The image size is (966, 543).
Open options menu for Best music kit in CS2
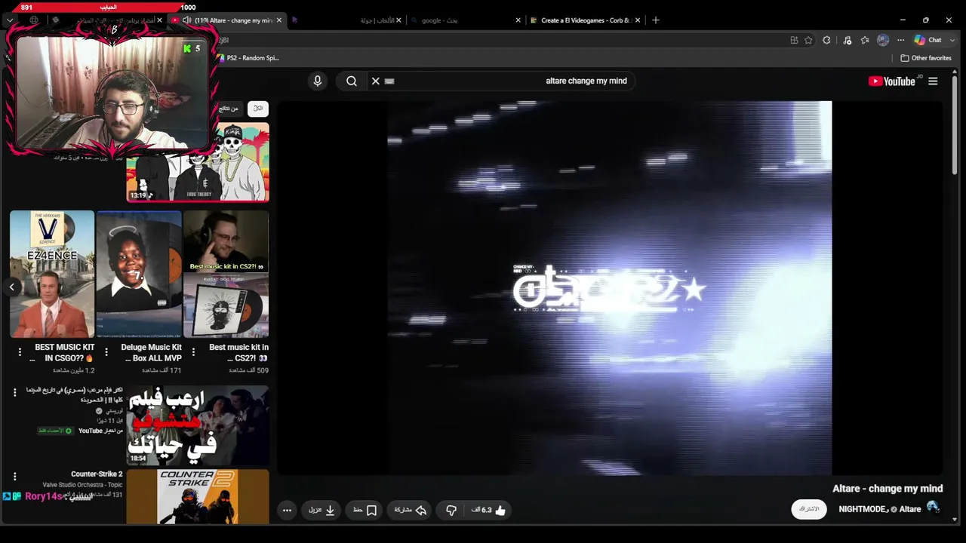point(193,351)
